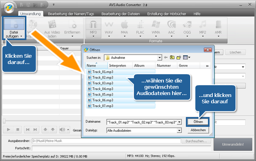Open the MP3 format dropdown arrow
The width and height of the screenshot is (256, 161).
pyautogui.click(x=93, y=36)
